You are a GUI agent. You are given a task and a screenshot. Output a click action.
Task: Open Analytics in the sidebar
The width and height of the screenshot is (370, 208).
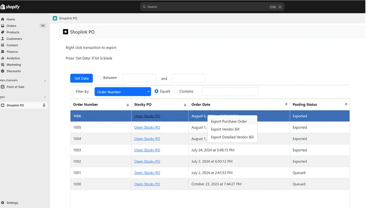pos(13,58)
